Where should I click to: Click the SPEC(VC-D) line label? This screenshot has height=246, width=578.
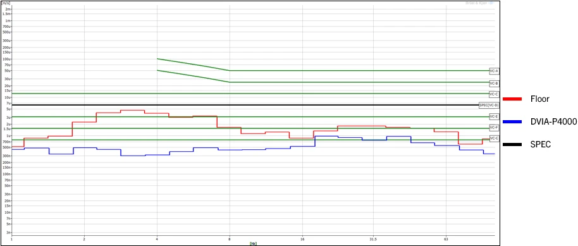pyautogui.click(x=489, y=105)
